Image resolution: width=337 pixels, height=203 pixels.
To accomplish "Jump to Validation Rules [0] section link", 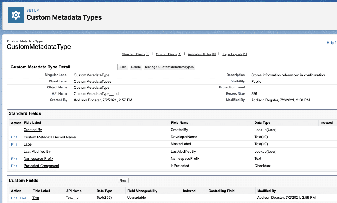I will coord(202,54).
